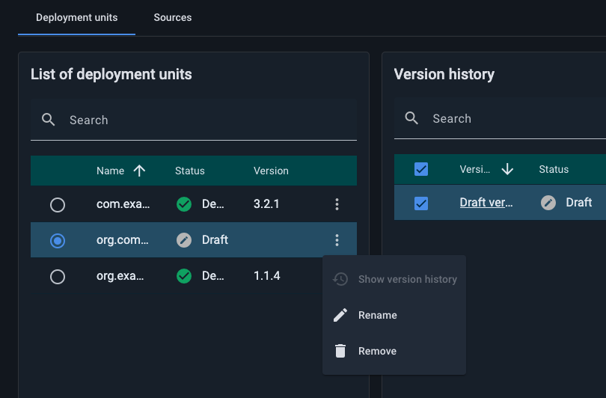This screenshot has width=606, height=398.
Task: Click the descending arrow in Version history header
Action: pos(507,169)
